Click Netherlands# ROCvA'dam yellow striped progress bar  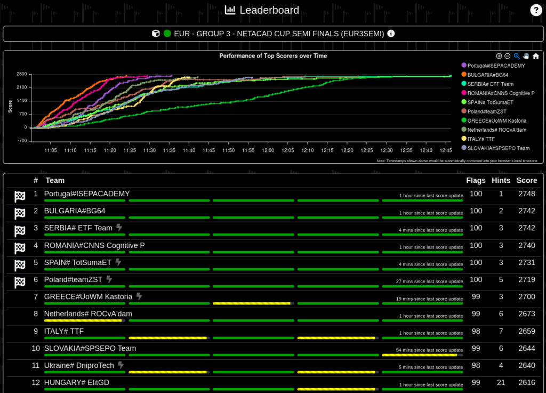click(83, 320)
